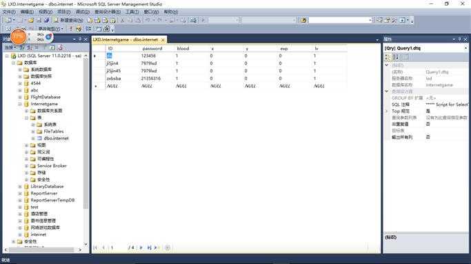Click the Save icon in the main toolbar
This screenshot has width=471, height=264.
point(39,21)
